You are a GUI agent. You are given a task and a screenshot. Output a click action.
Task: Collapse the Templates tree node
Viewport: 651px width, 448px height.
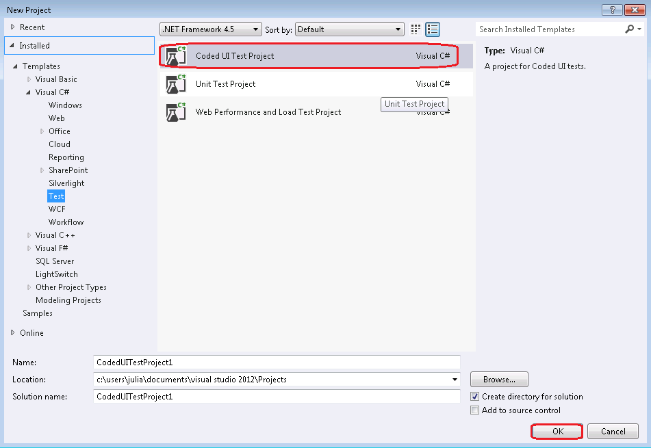[x=15, y=66]
